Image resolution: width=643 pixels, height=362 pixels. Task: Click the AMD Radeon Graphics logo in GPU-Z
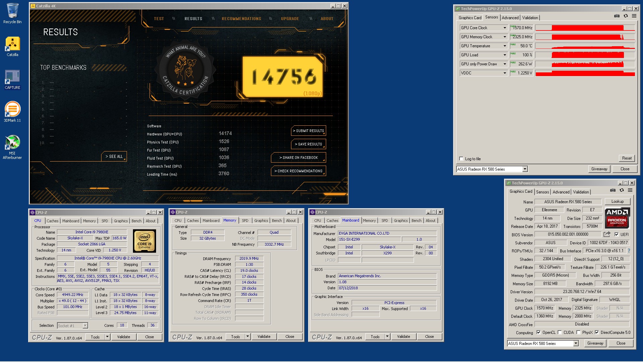click(617, 218)
